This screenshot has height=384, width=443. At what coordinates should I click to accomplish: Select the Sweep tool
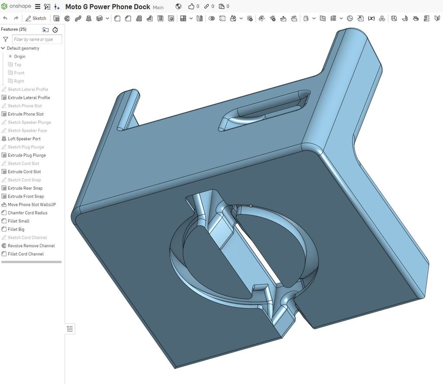78,18
